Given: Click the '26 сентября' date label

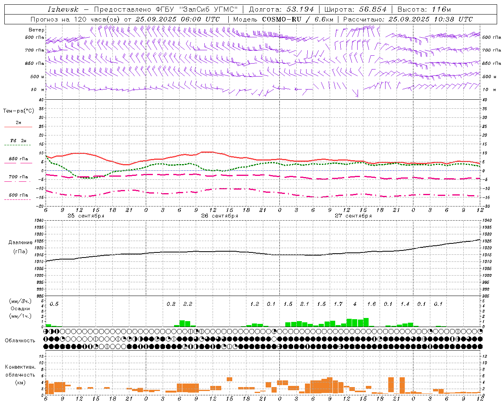Looking at the screenshot, I should click(x=220, y=216).
